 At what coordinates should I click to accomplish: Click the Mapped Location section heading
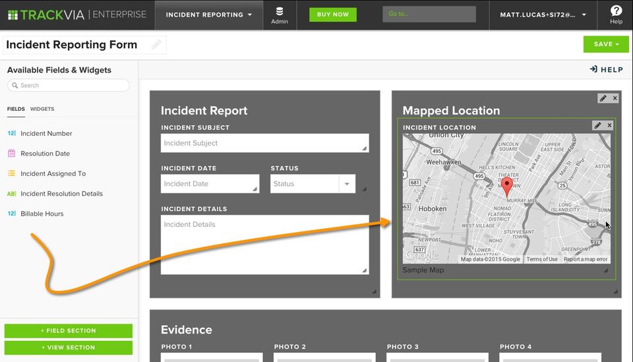[451, 111]
